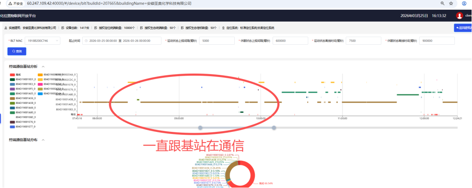This screenshot has width=472, height=188.
Task: Click the 07:45:16 axis start label
Action: 77,118
